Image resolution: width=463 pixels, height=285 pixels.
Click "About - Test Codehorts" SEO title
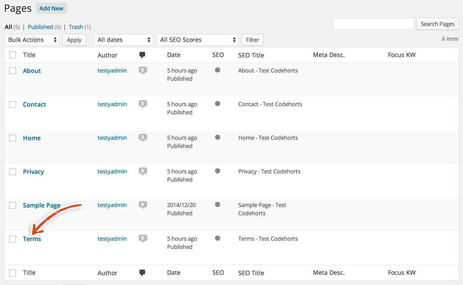(268, 71)
